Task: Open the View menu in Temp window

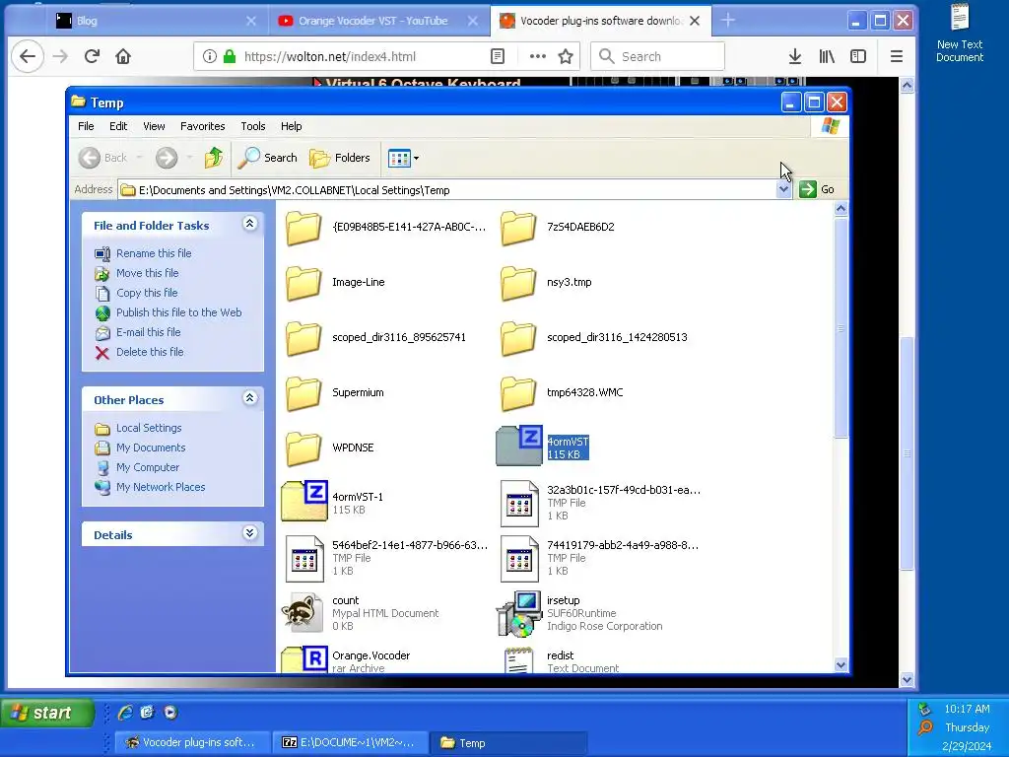Action: [154, 126]
